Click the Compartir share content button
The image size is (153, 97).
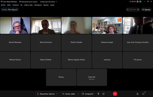[x=88, y=94]
